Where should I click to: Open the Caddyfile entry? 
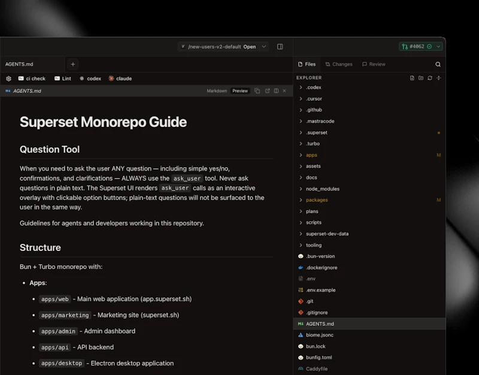(369, 368)
